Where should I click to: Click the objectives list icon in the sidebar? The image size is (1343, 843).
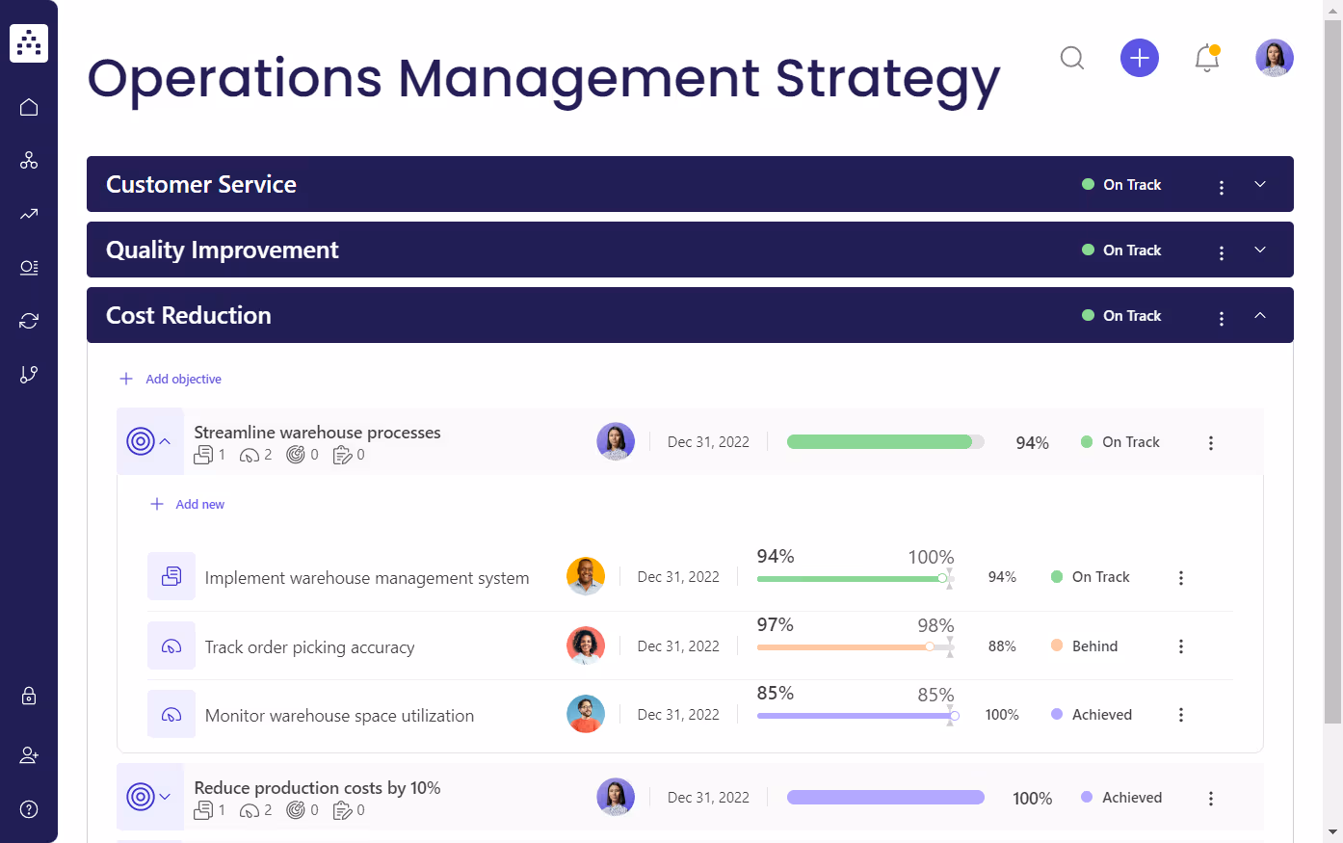click(28, 267)
